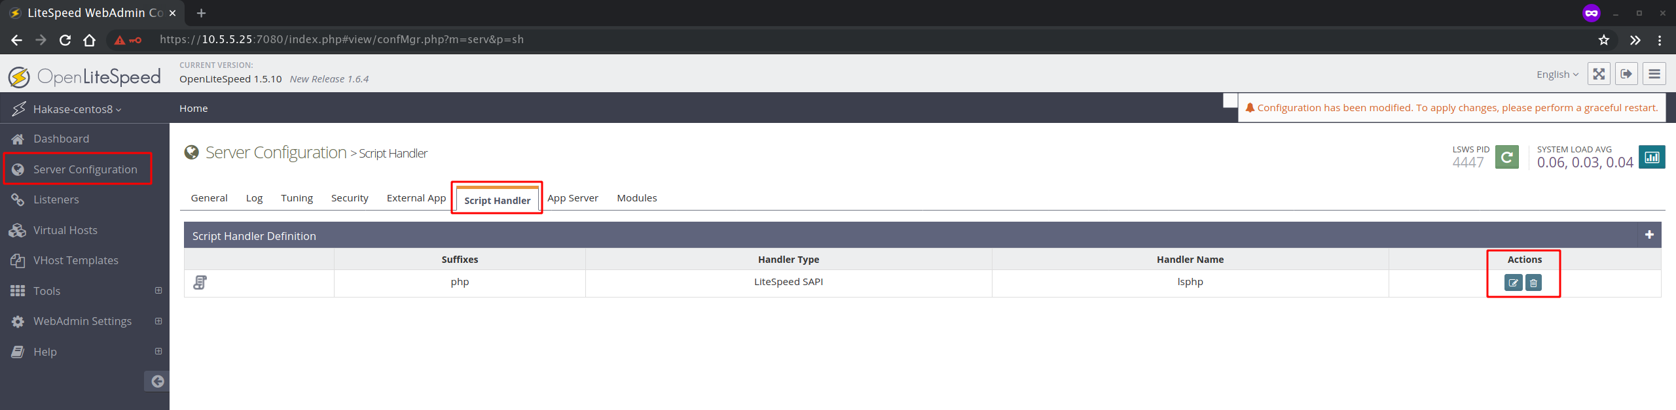The height and width of the screenshot is (410, 1676).
Task: Click the New Release 1.6.4 link
Action: pyautogui.click(x=329, y=79)
